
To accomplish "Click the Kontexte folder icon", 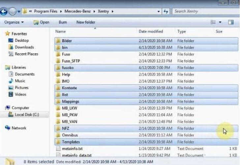I will (58, 88).
